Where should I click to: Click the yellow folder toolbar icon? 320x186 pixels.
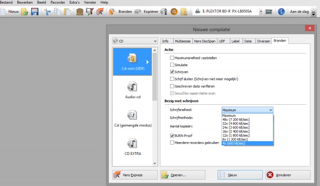(184, 11)
